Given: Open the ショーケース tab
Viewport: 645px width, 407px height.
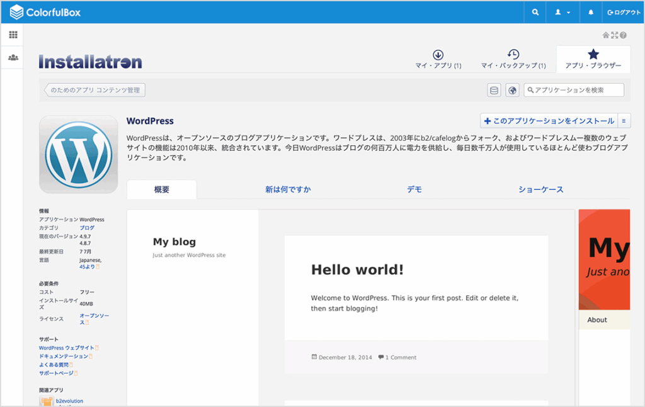Looking at the screenshot, I should [x=540, y=189].
